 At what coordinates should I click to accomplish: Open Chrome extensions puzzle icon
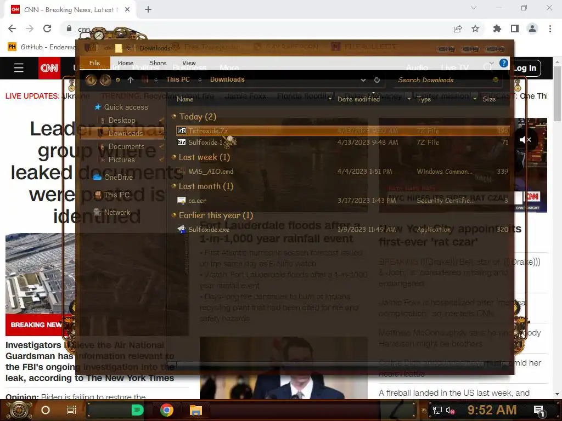pos(497,29)
